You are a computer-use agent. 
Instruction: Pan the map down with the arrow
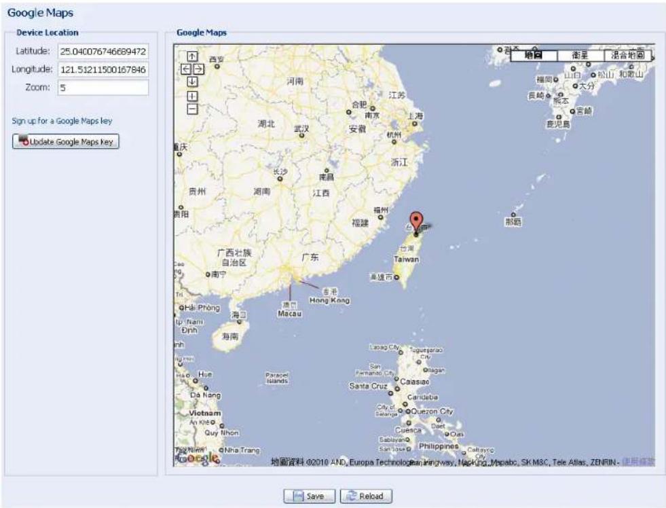pyautogui.click(x=192, y=81)
